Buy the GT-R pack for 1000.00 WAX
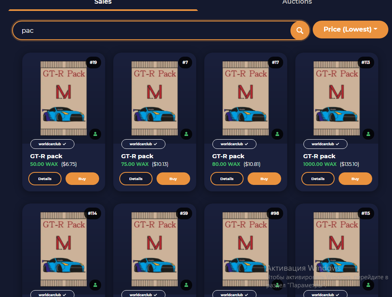This screenshot has width=392, height=297. coord(355,179)
